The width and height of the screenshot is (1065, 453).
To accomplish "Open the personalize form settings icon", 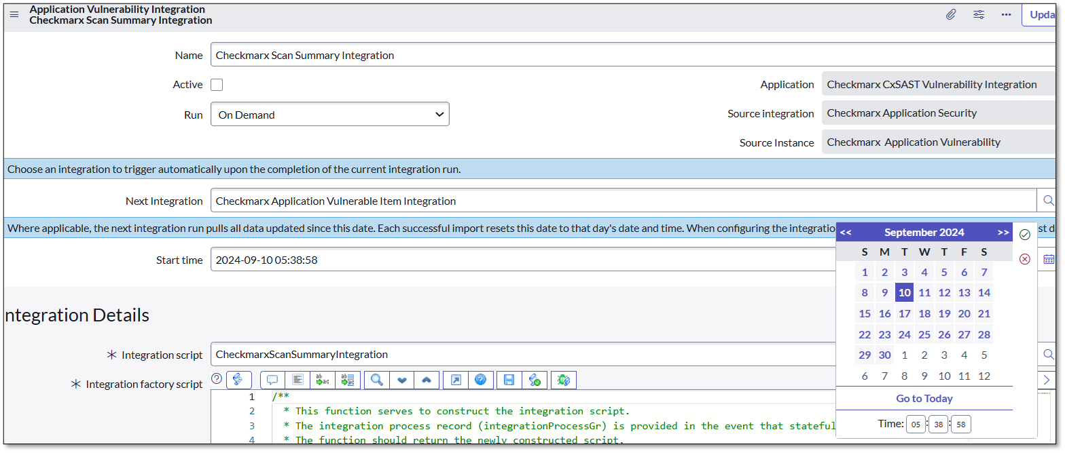I will point(979,15).
